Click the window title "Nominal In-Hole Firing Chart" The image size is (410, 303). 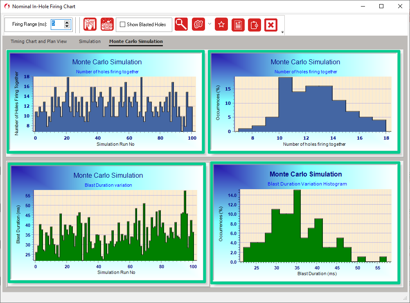tap(44, 6)
